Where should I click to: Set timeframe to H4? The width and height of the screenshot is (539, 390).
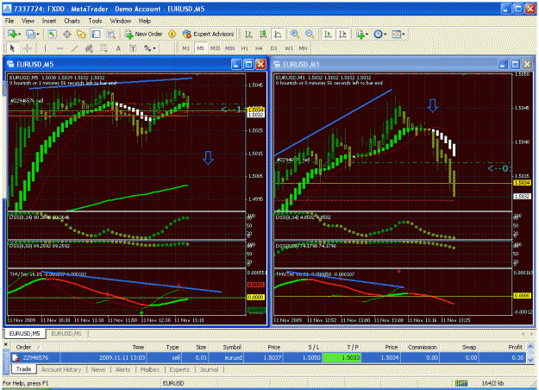(259, 48)
